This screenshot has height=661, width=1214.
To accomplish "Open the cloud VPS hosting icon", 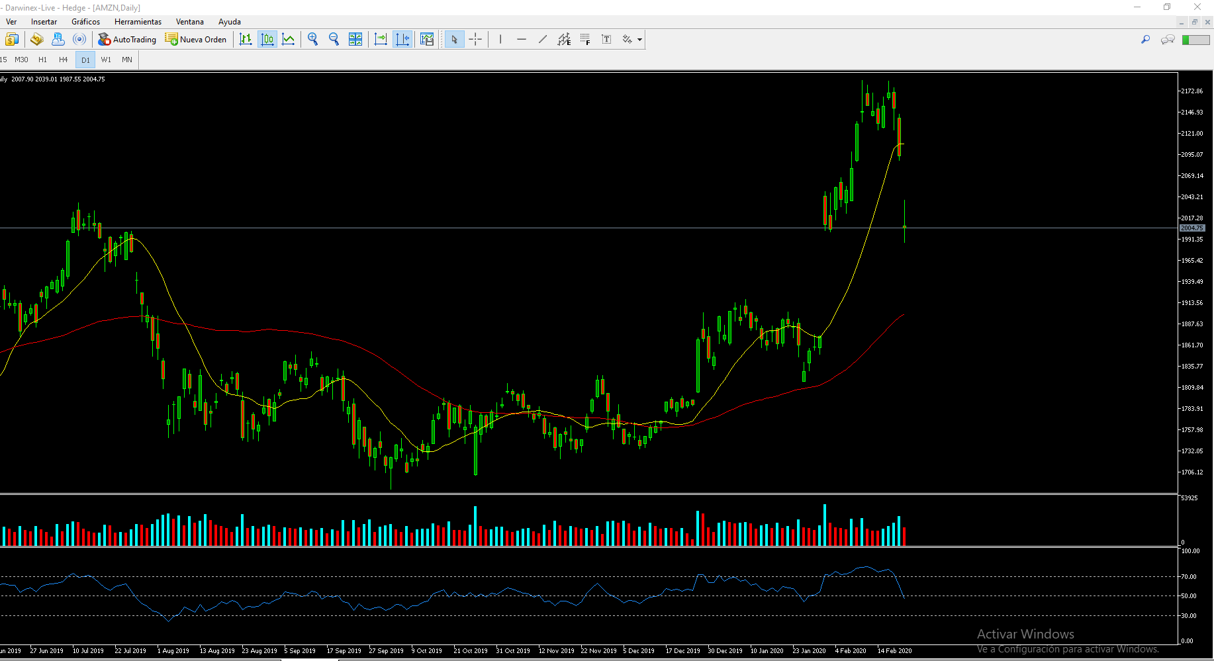I will coord(58,40).
